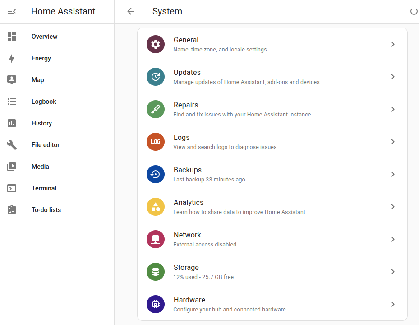Click the System page heading
The height and width of the screenshot is (325, 419).
167,11
